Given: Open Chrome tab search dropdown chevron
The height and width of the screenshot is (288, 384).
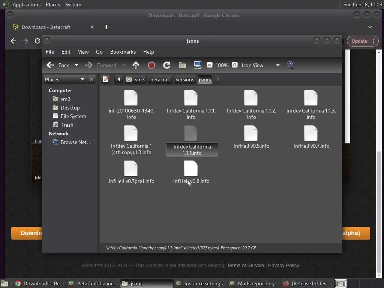Looking at the screenshot, I should click(x=370, y=27).
